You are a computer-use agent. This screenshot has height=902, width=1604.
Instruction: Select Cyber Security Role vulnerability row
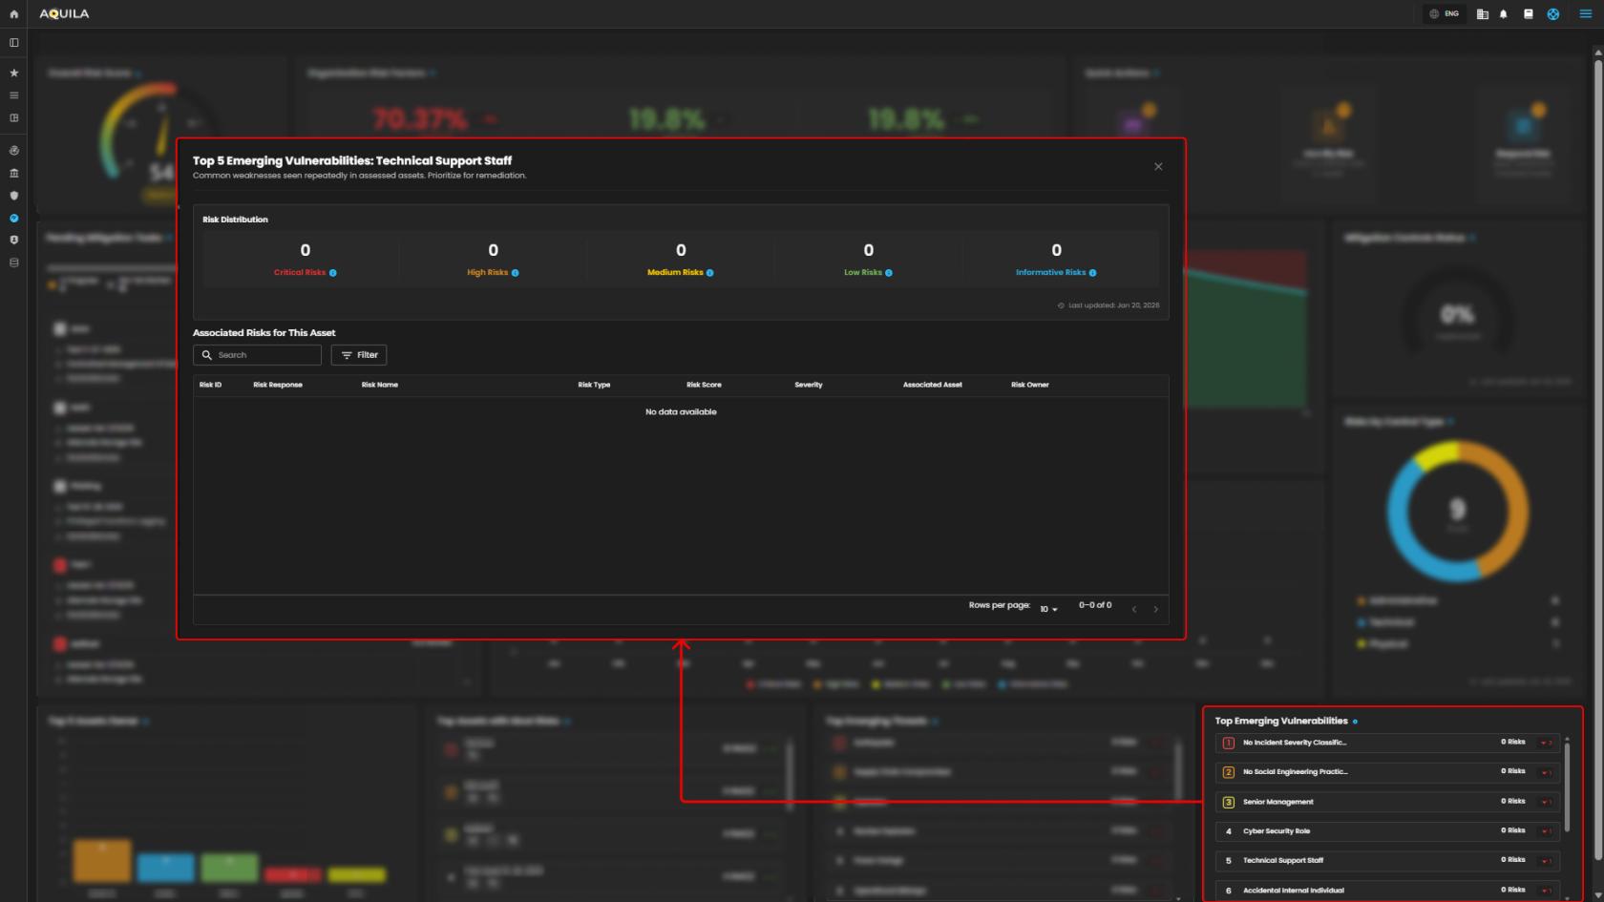coord(1276,831)
